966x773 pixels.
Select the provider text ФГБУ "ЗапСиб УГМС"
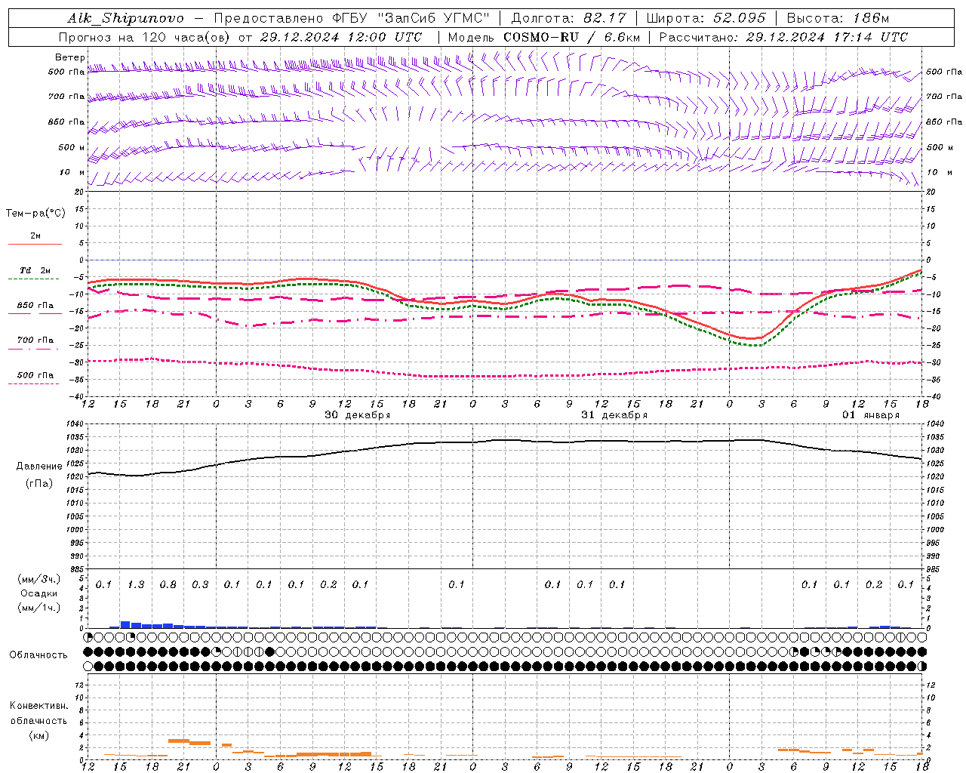(411, 18)
